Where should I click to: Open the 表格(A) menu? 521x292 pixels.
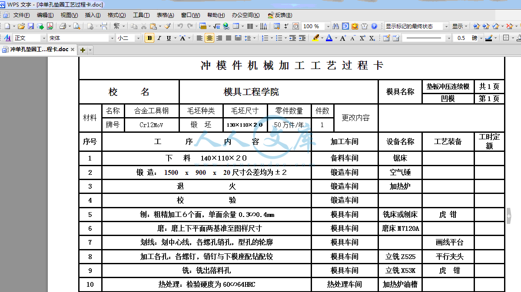pyautogui.click(x=166, y=15)
